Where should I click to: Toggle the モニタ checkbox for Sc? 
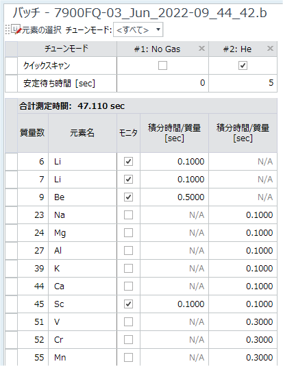[x=128, y=304]
